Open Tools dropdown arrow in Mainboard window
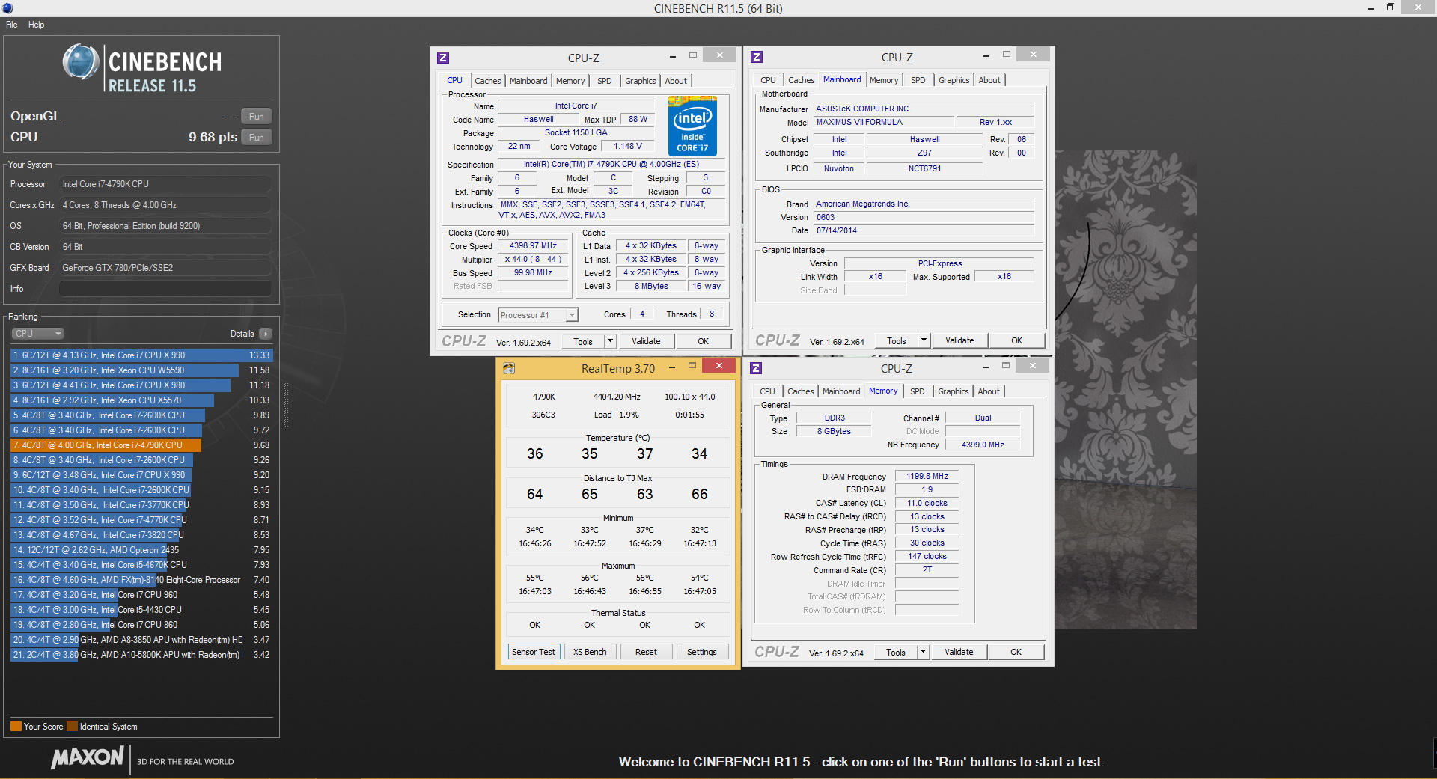This screenshot has width=1437, height=779. [x=924, y=340]
